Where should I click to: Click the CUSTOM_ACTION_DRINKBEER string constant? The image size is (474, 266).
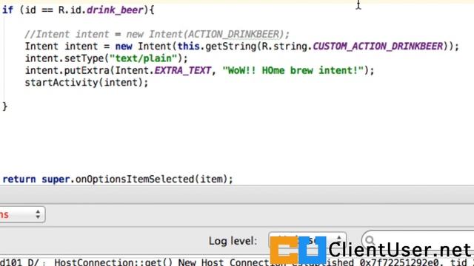378,47
